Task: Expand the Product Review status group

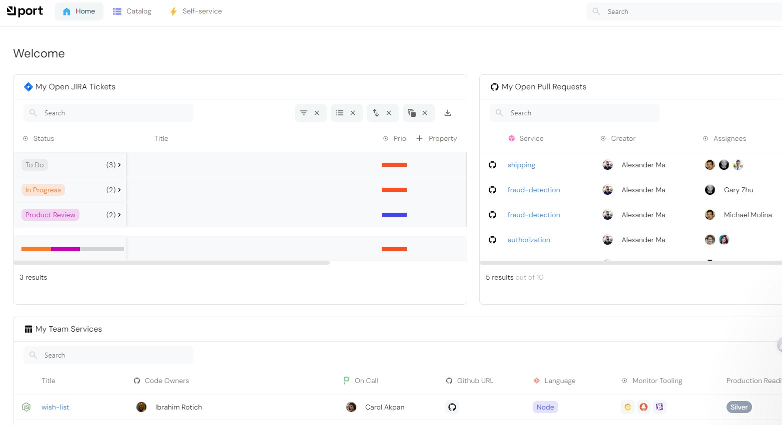Action: [119, 215]
